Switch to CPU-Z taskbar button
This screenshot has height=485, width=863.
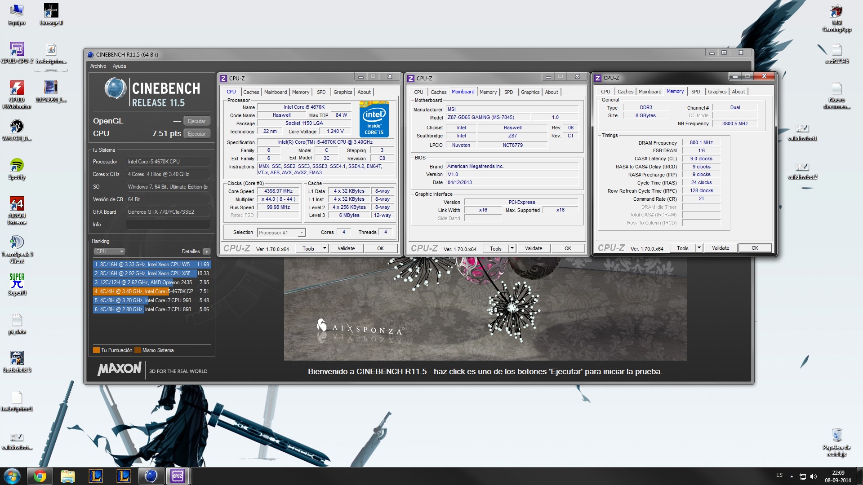point(178,476)
